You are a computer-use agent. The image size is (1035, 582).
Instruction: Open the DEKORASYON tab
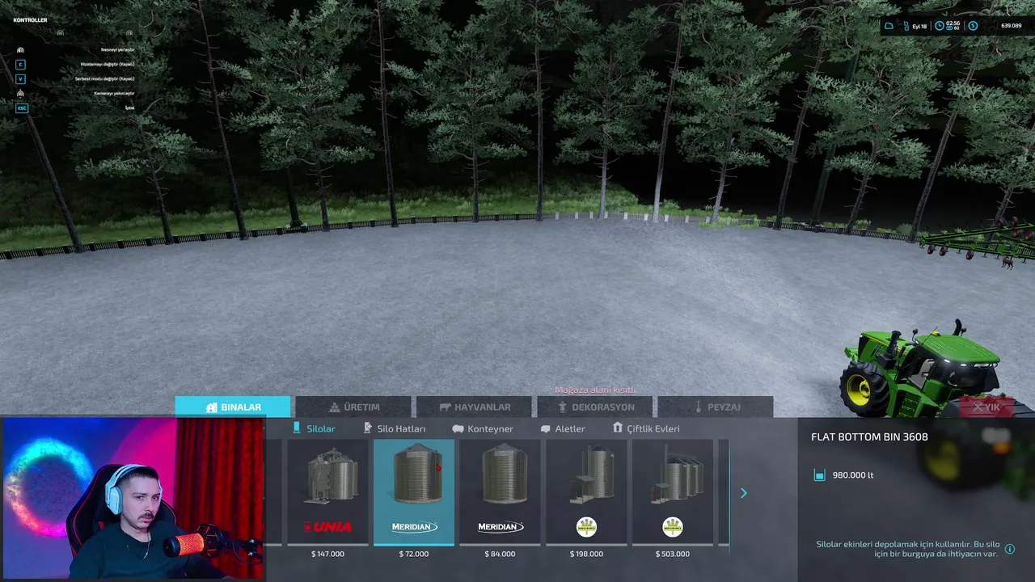[595, 407]
